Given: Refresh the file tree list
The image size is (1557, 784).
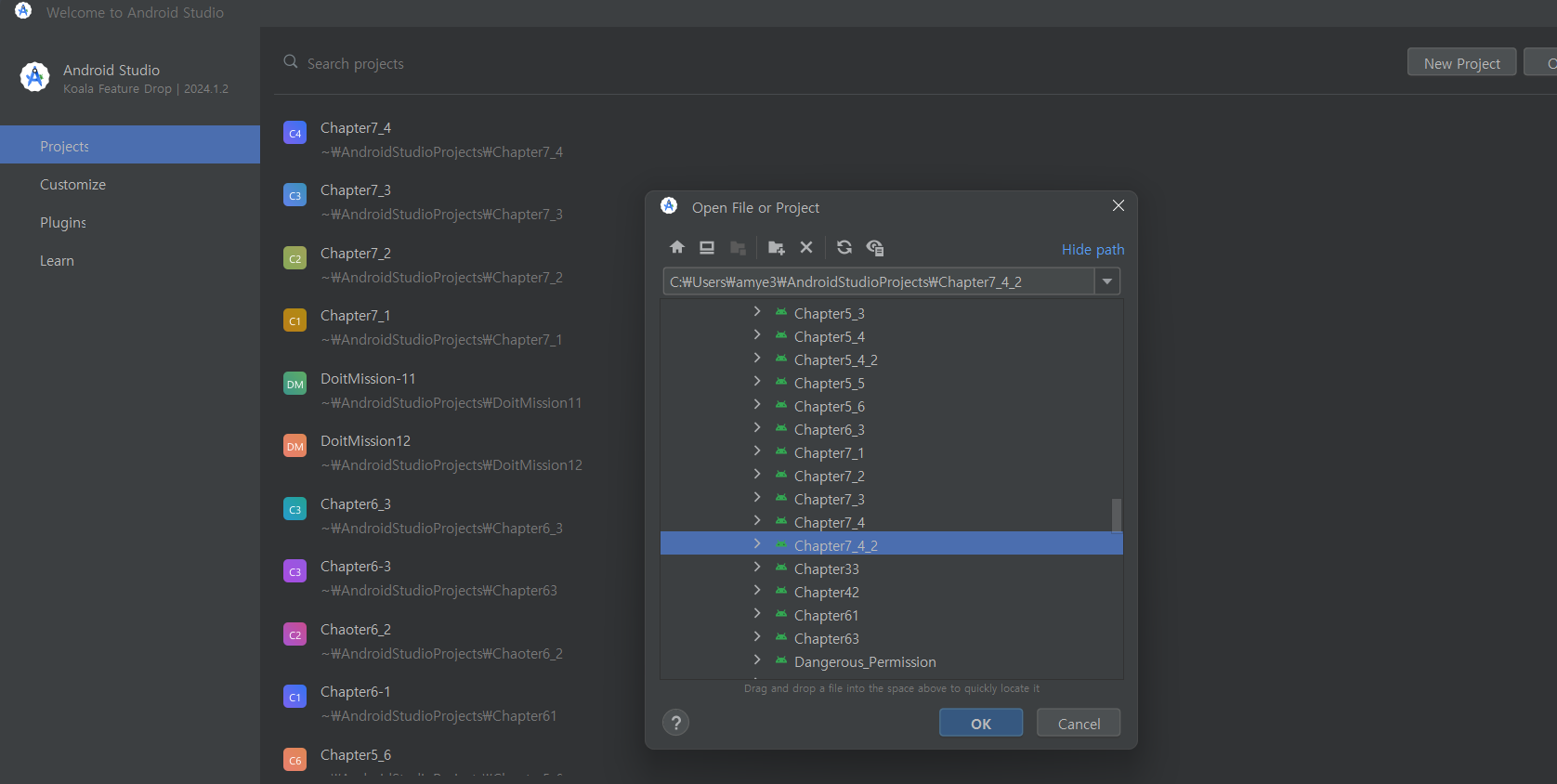Looking at the screenshot, I should (x=844, y=247).
